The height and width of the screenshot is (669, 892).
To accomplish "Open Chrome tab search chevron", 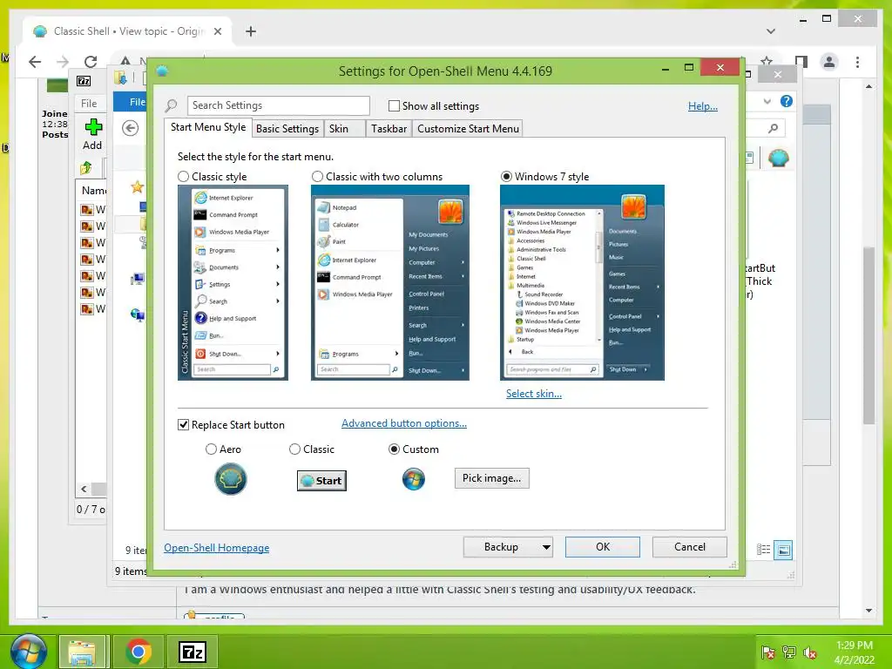I will [x=771, y=31].
